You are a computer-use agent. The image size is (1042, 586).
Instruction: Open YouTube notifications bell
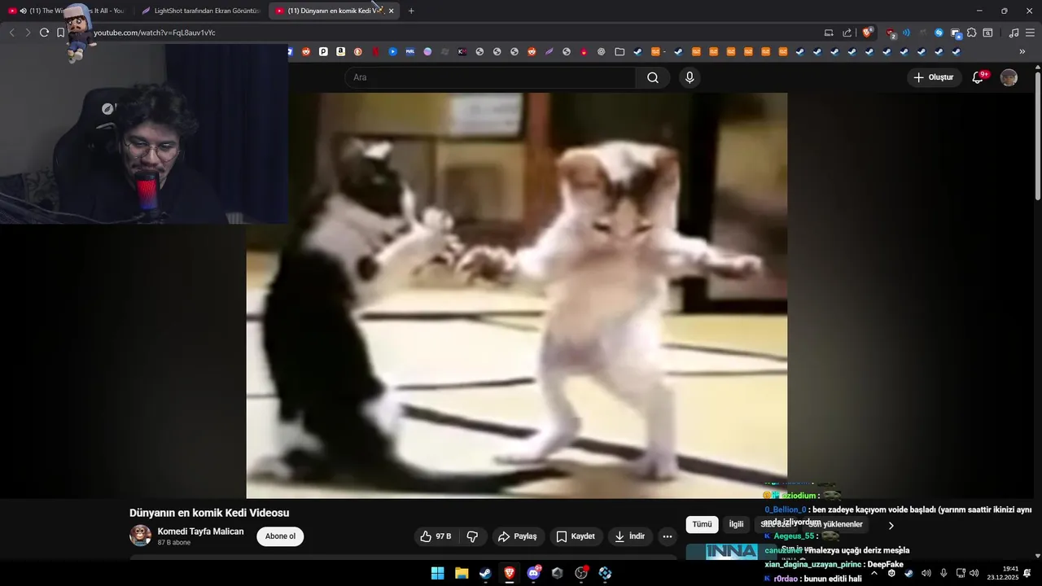pyautogui.click(x=979, y=77)
